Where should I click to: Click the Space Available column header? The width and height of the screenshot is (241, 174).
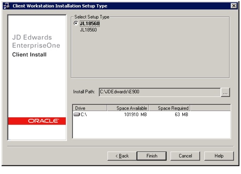[x=128, y=108]
